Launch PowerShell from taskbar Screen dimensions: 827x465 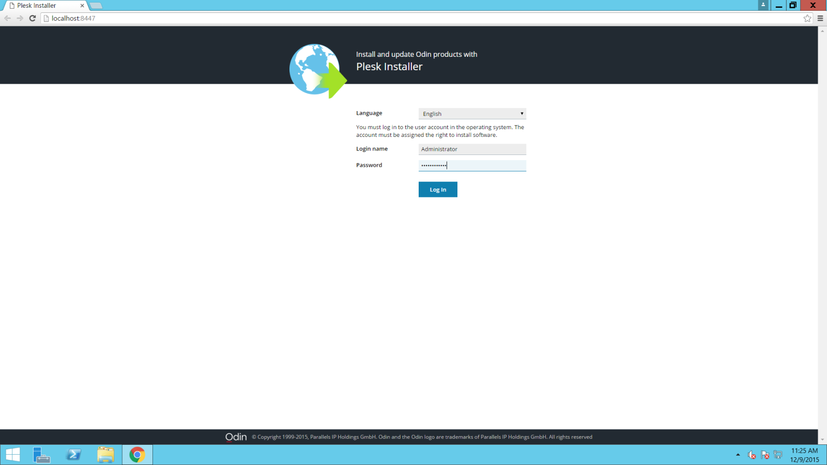tap(73, 455)
